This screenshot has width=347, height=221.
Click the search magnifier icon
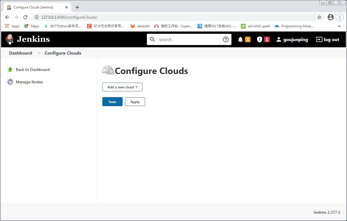[152, 39]
